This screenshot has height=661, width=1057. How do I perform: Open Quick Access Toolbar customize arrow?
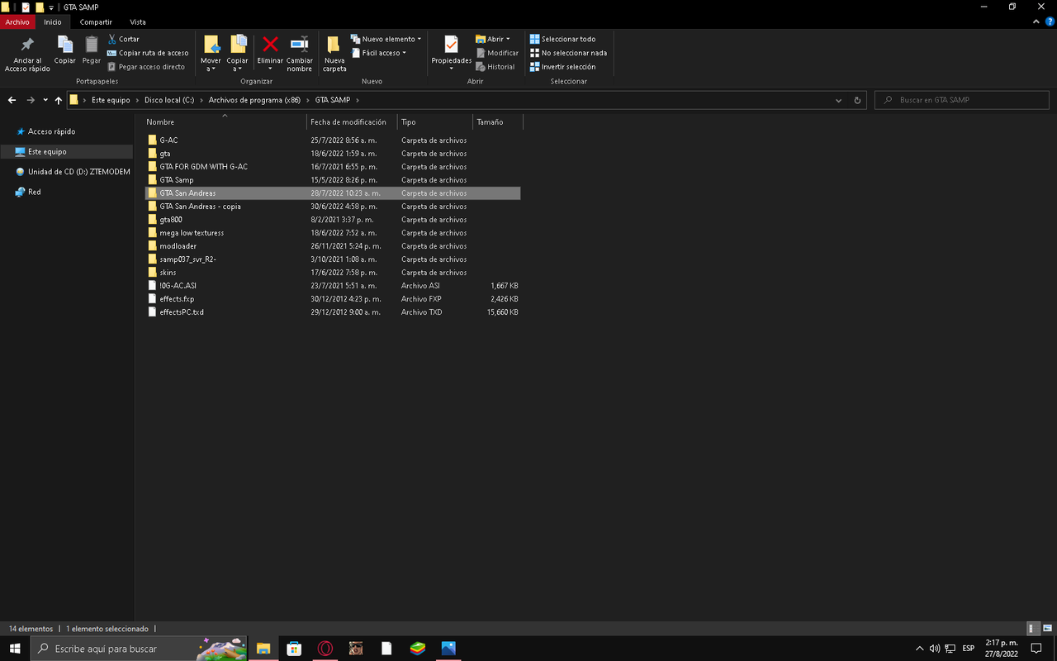(51, 7)
